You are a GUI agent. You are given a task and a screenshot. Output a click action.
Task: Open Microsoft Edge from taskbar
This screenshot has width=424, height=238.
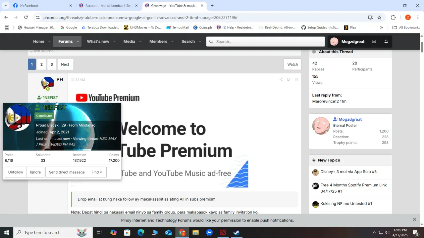pos(141,232)
